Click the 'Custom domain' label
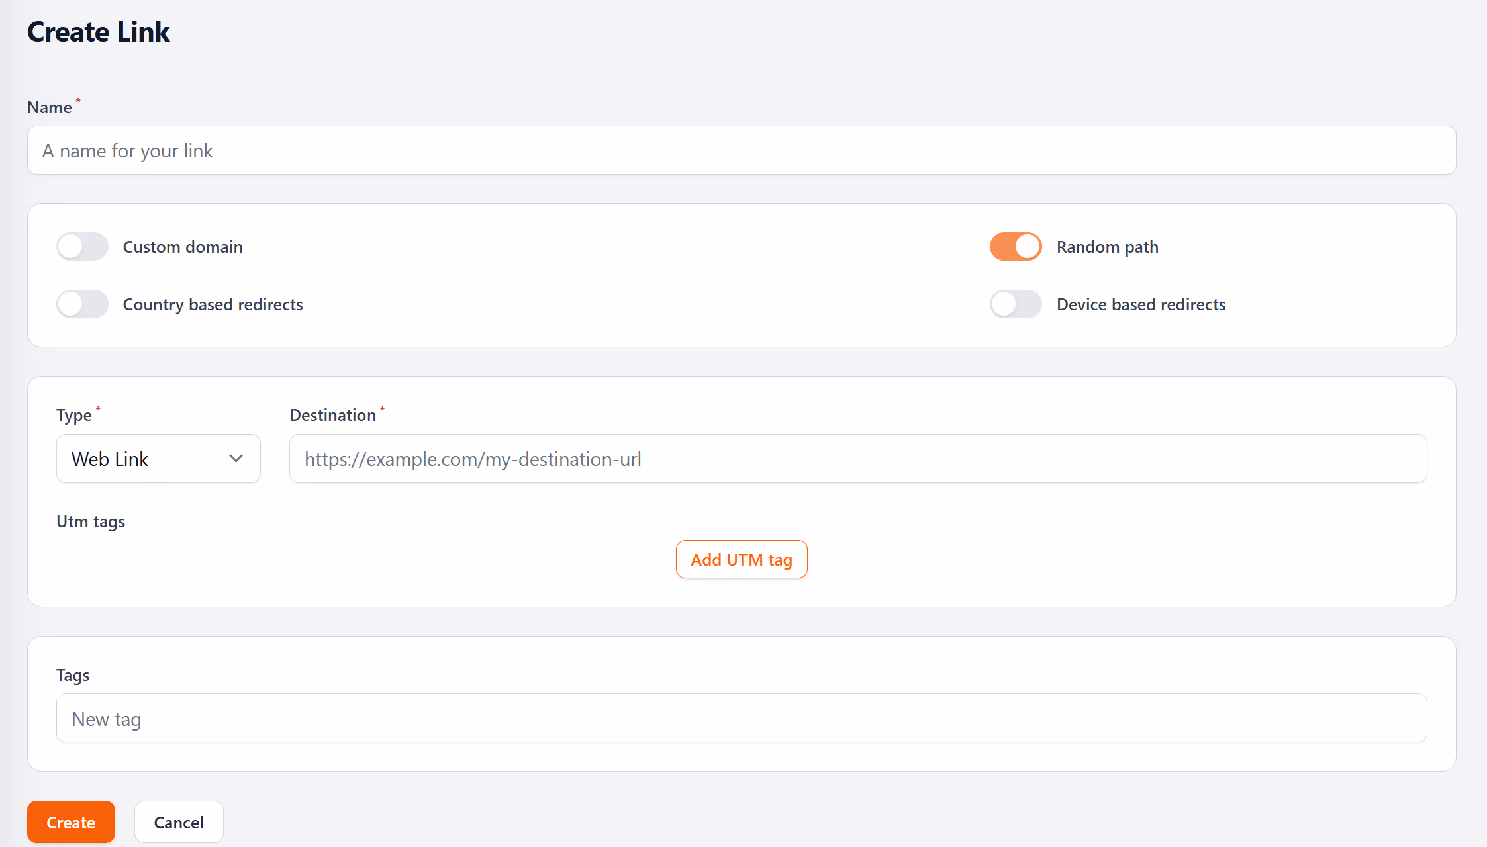The image size is (1487, 847). [x=182, y=246]
